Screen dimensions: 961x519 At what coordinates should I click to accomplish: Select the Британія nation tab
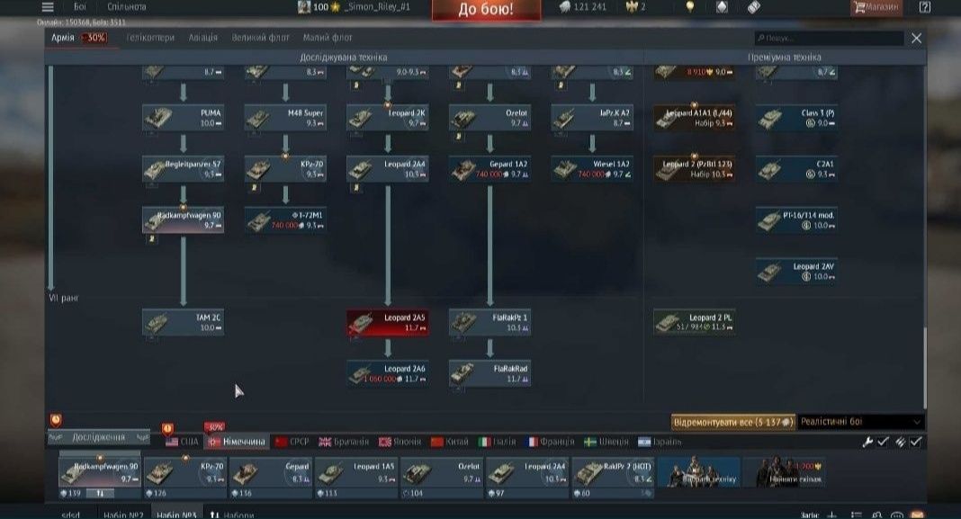[x=344, y=442]
